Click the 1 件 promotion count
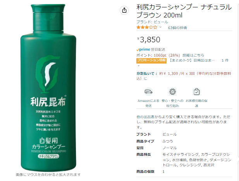The width and height of the screenshot is (239, 181). point(225,60)
